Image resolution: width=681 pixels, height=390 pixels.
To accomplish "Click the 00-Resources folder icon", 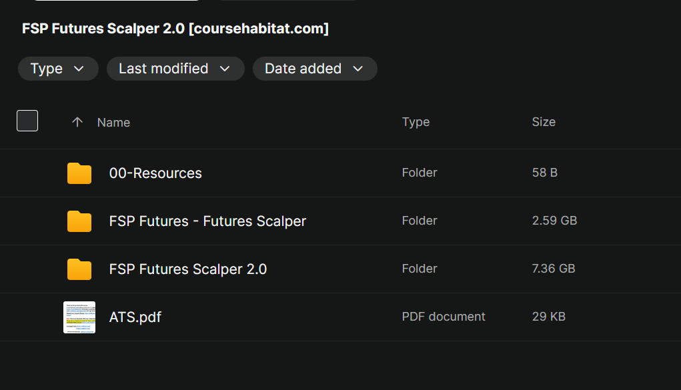I will (79, 173).
